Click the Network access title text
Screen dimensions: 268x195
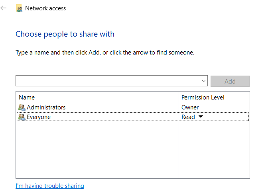(x=45, y=8)
